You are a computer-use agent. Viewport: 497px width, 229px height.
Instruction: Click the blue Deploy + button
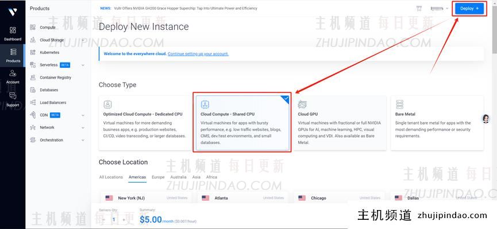tap(469, 9)
